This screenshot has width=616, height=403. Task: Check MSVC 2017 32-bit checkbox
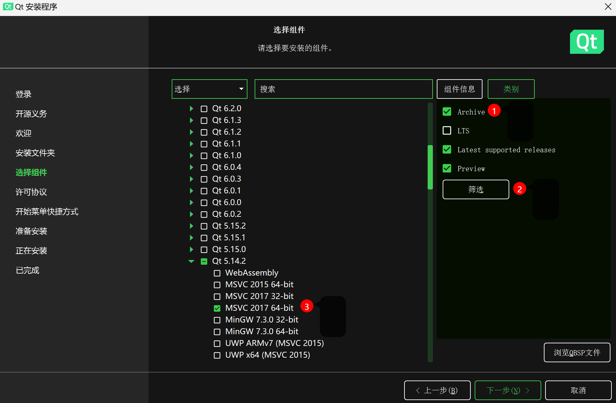tap(217, 296)
